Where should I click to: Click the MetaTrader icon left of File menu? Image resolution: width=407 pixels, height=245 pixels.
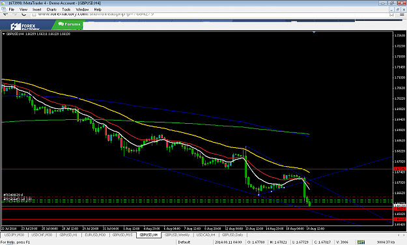point(4,9)
